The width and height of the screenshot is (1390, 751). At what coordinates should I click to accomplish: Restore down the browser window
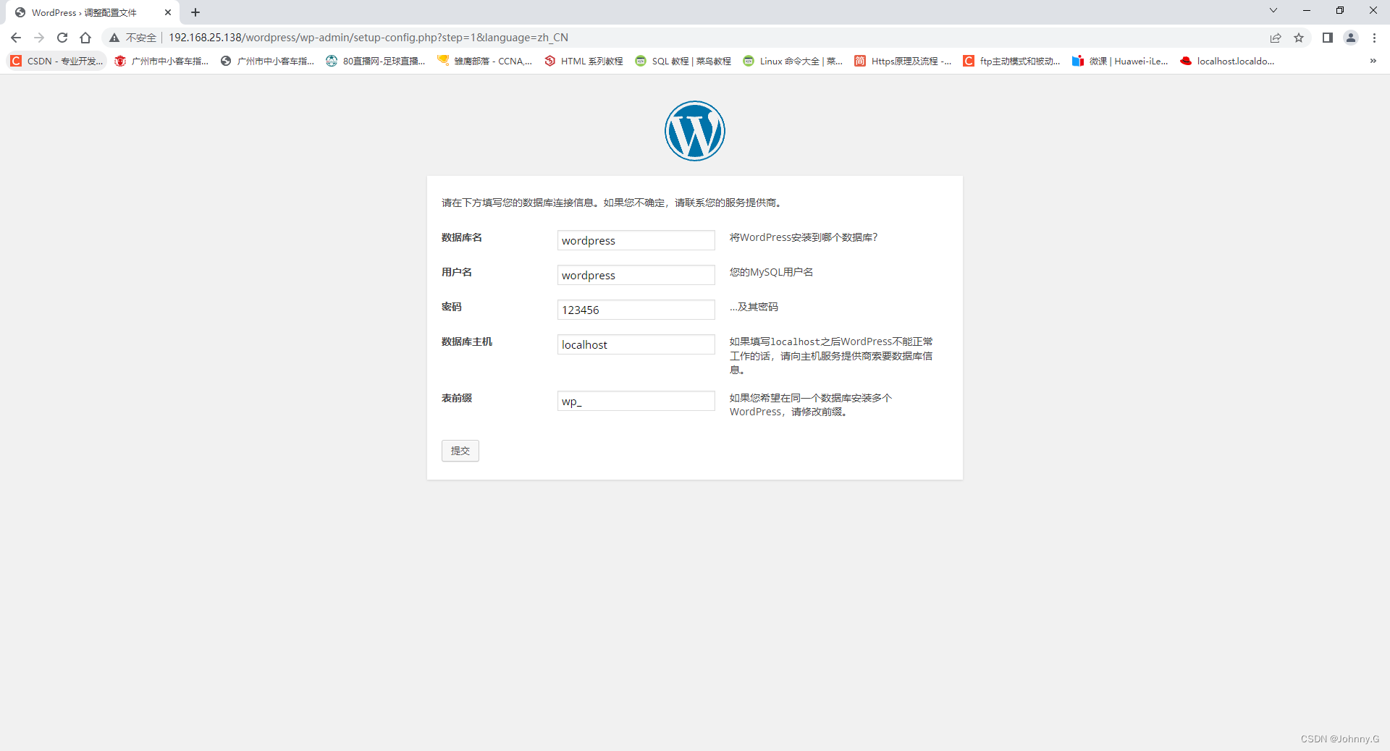[1340, 10]
